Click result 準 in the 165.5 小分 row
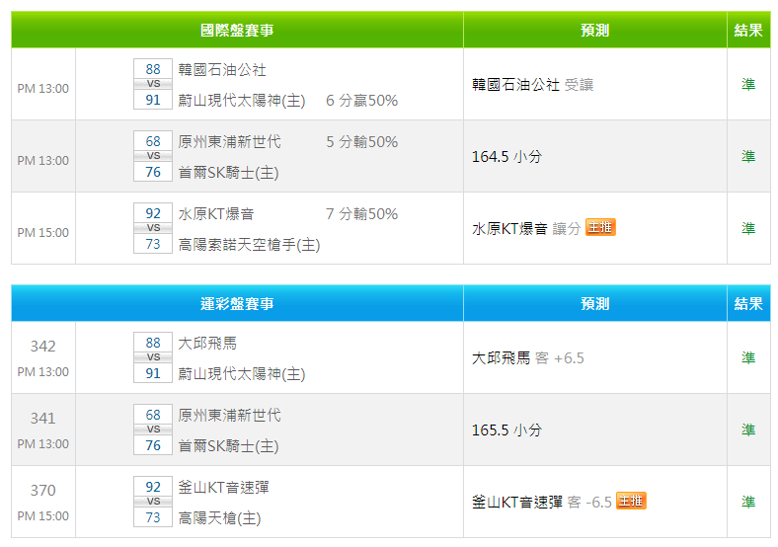Image resolution: width=778 pixels, height=547 pixels. pyautogui.click(x=748, y=430)
